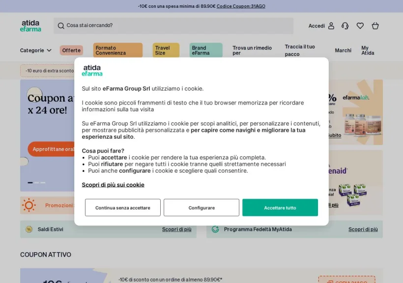Open Scopri di più sui cookie link
The width and height of the screenshot is (403, 283).
[x=113, y=185]
